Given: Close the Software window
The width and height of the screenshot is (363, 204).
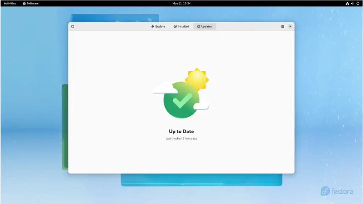Looking at the screenshot, I should click(x=290, y=27).
